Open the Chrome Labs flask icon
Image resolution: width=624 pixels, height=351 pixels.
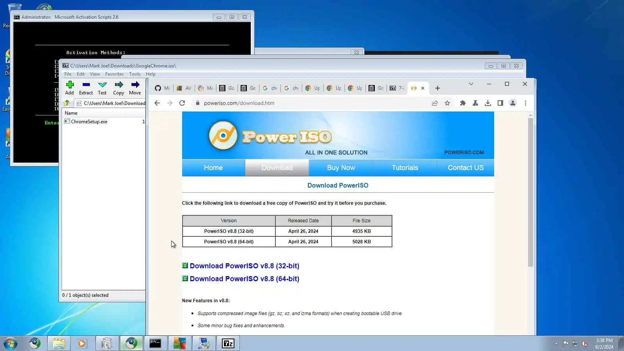pos(475,103)
